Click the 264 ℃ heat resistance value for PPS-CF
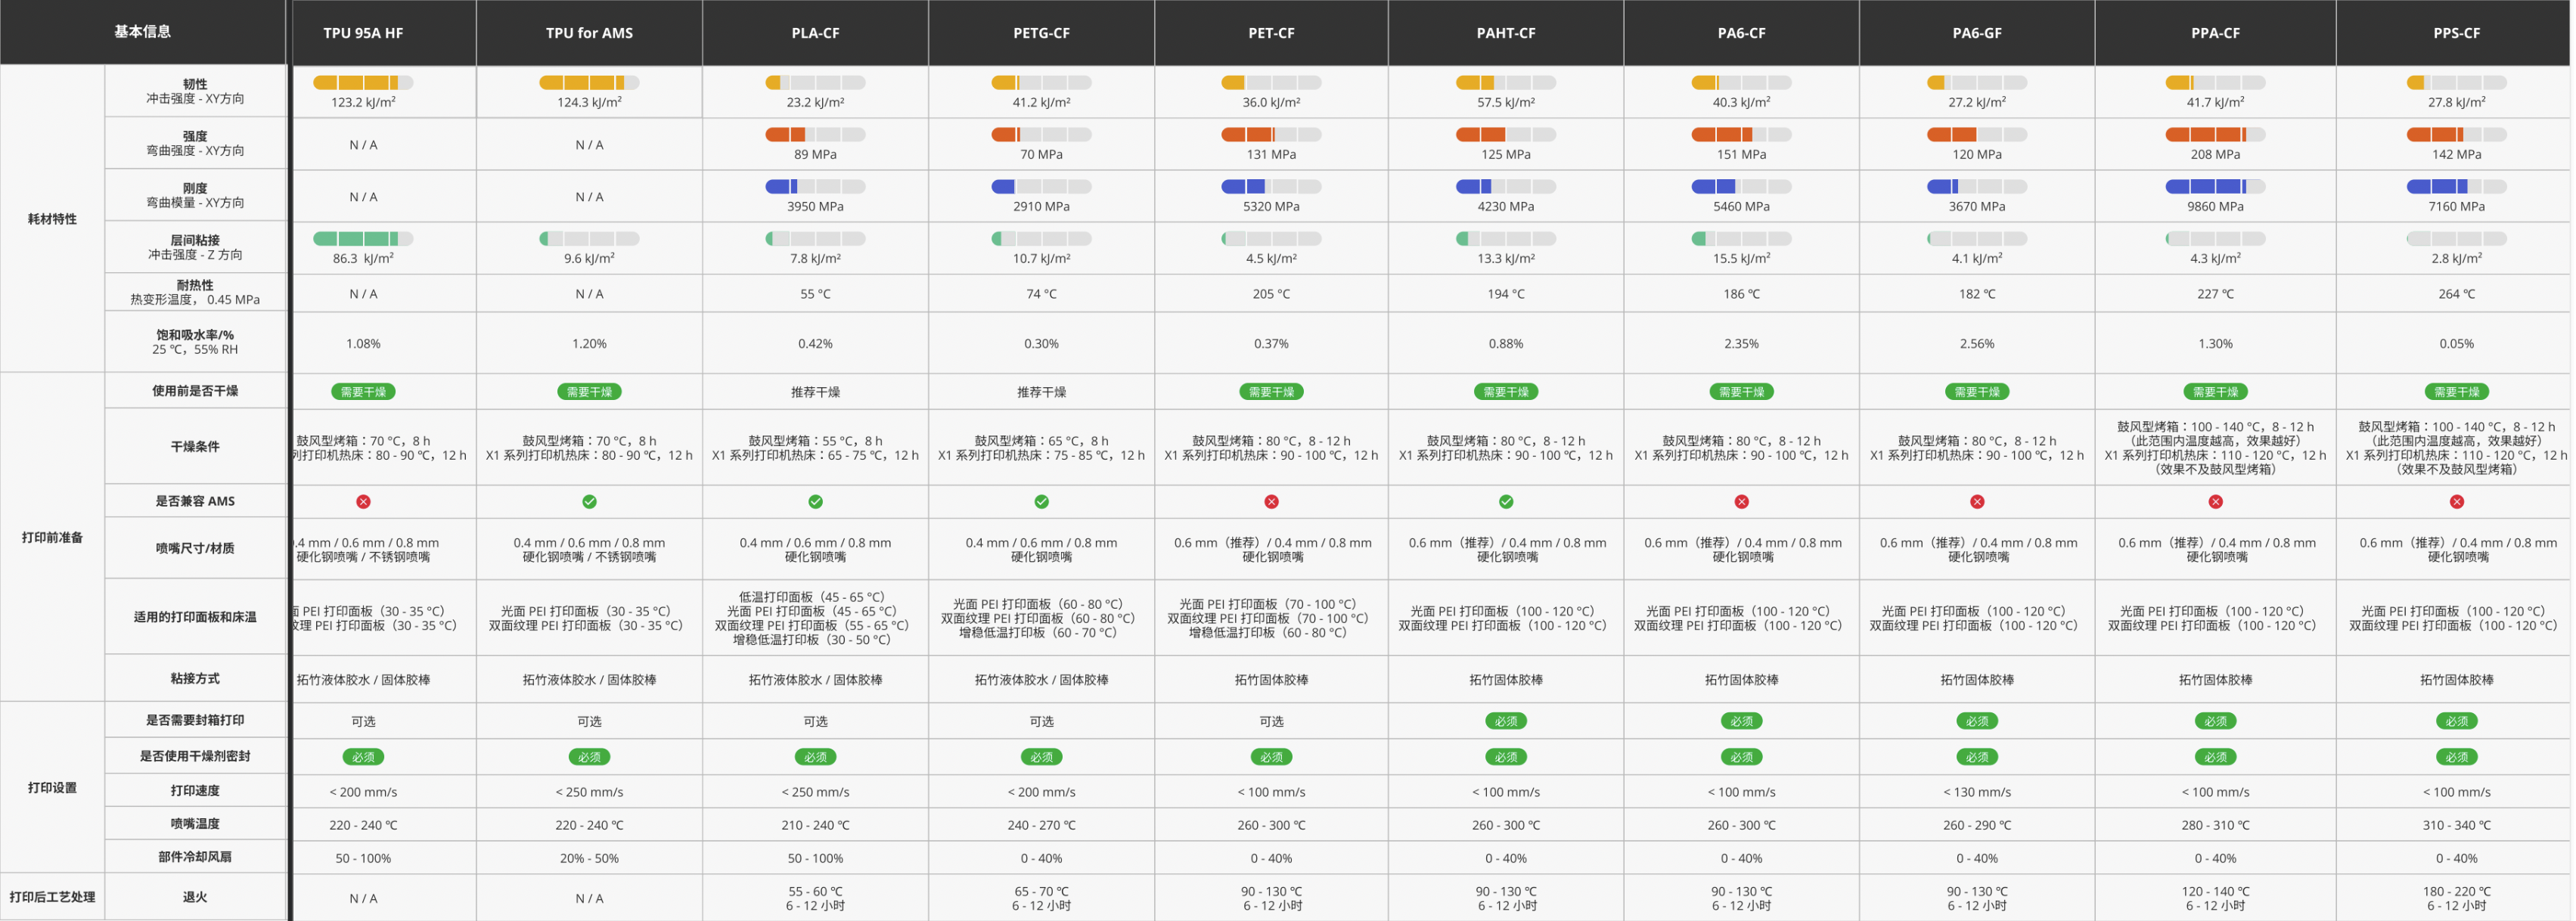Screen dimensions: 2576x921 click(2456, 294)
